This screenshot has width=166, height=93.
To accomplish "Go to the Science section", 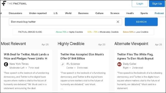I will (x=115, y=13).
